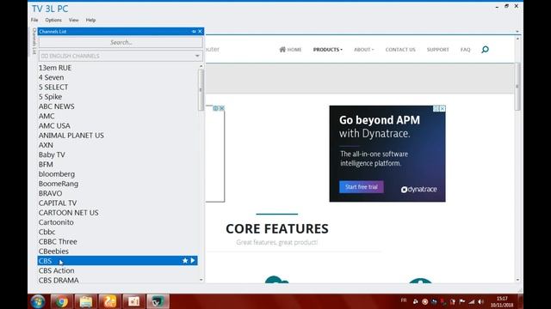Viewport: 551px width, 309px height.
Task: Select the Cbbc channel
Action: point(117,232)
